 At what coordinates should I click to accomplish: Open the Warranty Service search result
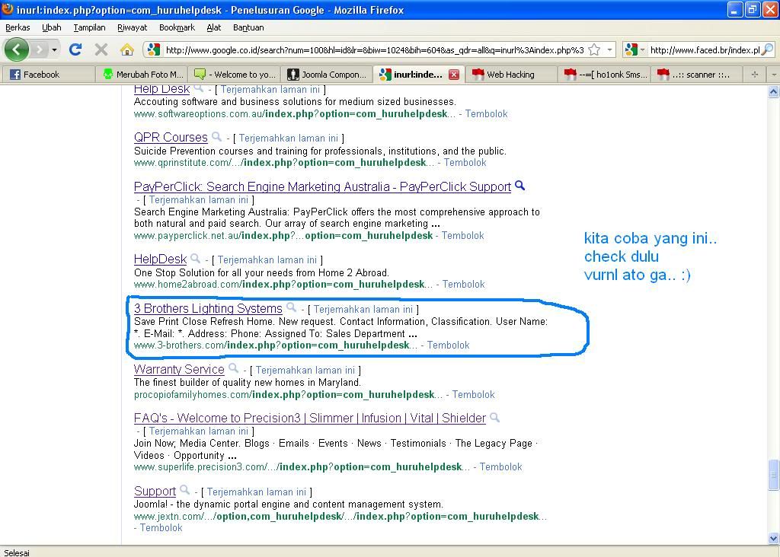[x=179, y=369]
